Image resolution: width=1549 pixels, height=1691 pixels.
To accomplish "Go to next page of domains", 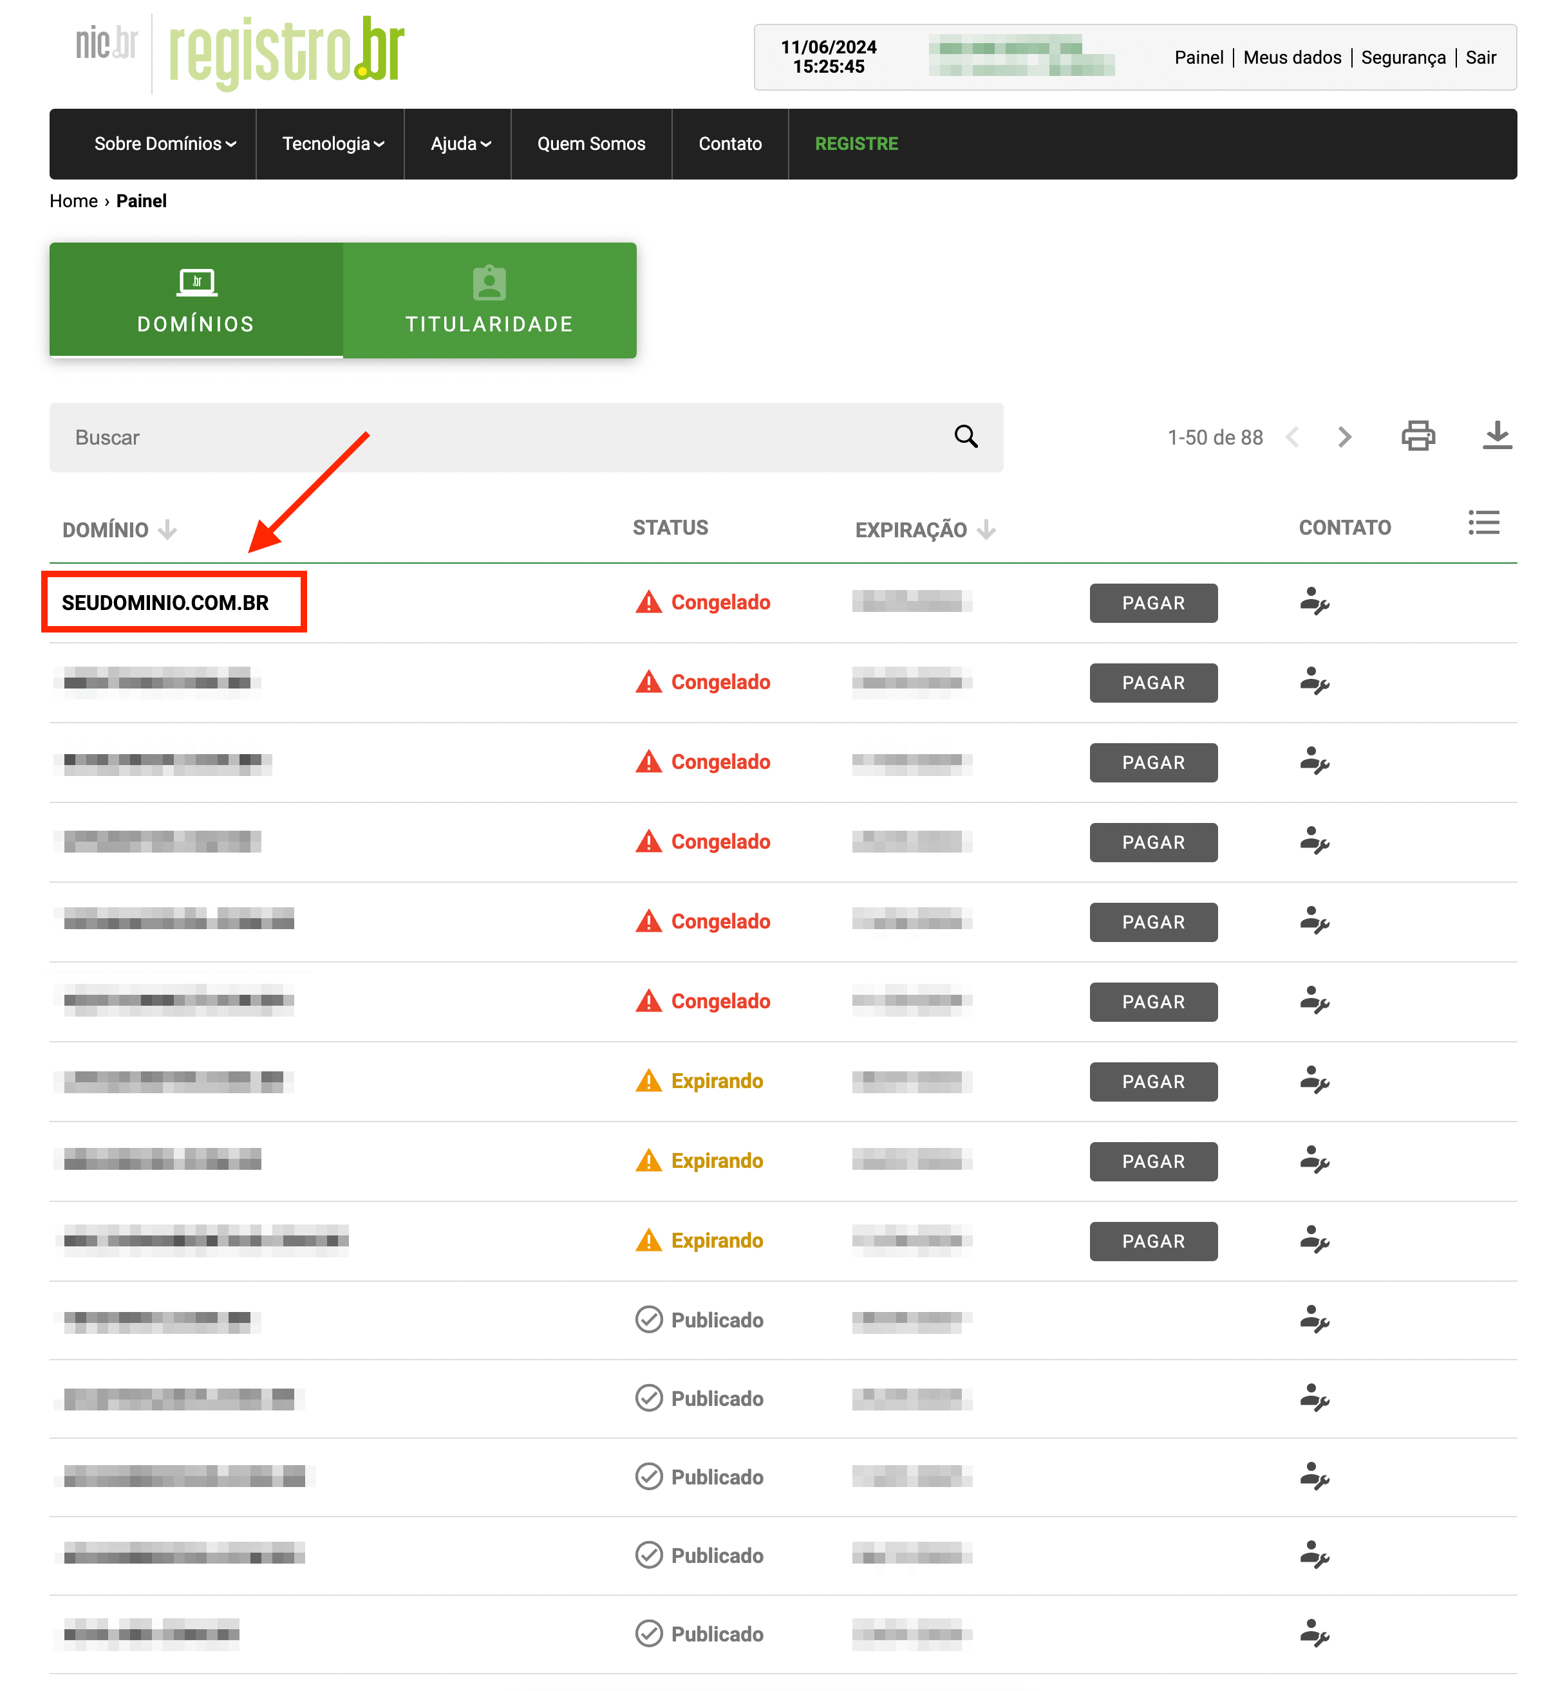I will (x=1344, y=437).
